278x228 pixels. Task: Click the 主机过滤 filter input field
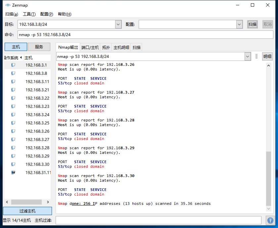click(x=159, y=220)
